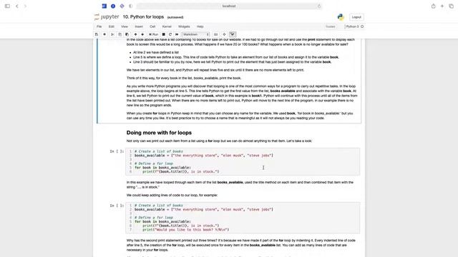Viewport: 458px width, 257px height.
Task: Click '# Define a for loop' comment in first cell
Action: (154, 163)
